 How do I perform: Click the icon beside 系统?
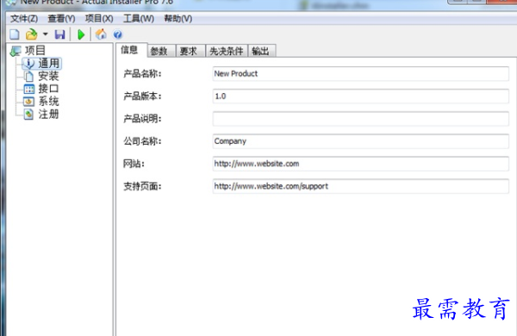28,101
